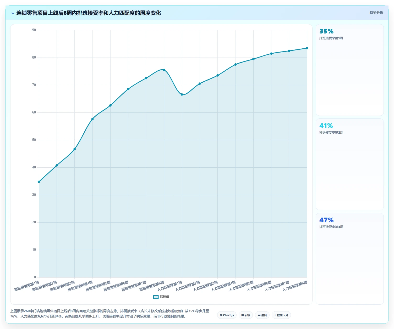Click the lightning icon beside the chart title
Viewport: 394px width, 329px height.
click(x=12, y=13)
